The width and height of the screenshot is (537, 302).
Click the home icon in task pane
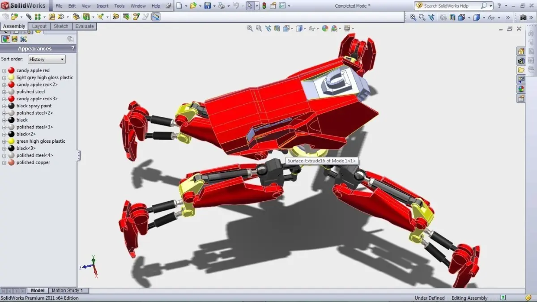pyautogui.click(x=521, y=51)
